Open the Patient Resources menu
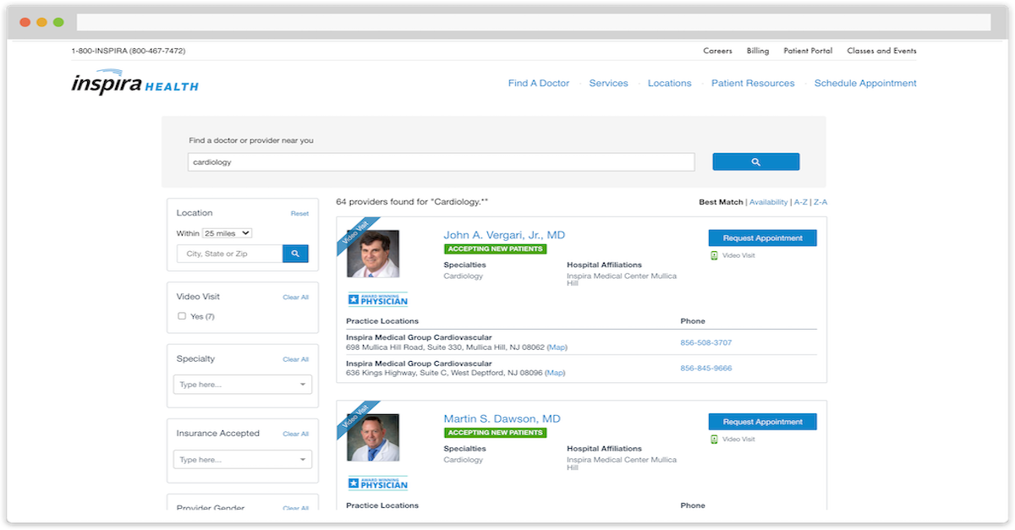This screenshot has width=1015, height=530. point(753,84)
